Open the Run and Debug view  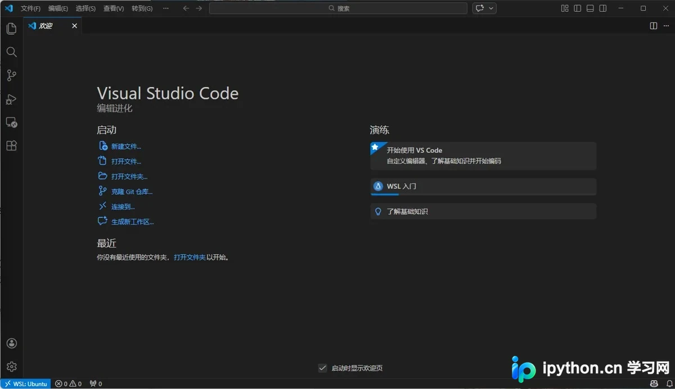point(11,99)
